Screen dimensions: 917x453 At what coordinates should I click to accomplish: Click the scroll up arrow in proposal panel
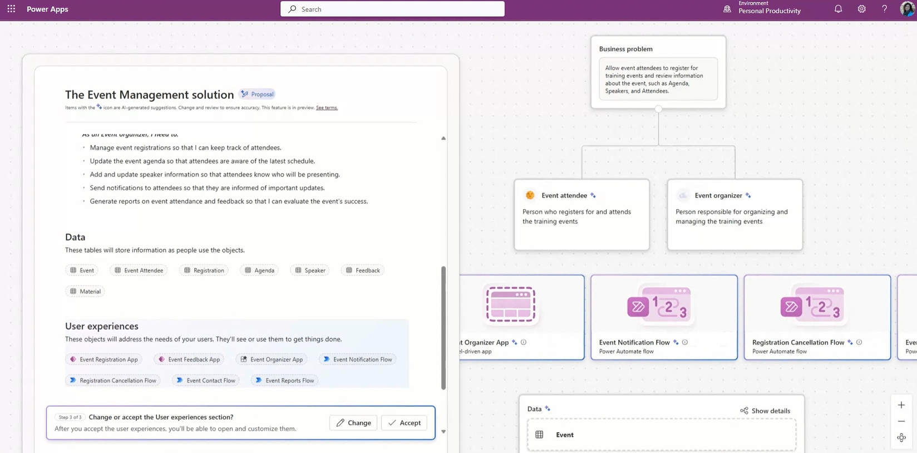[443, 138]
